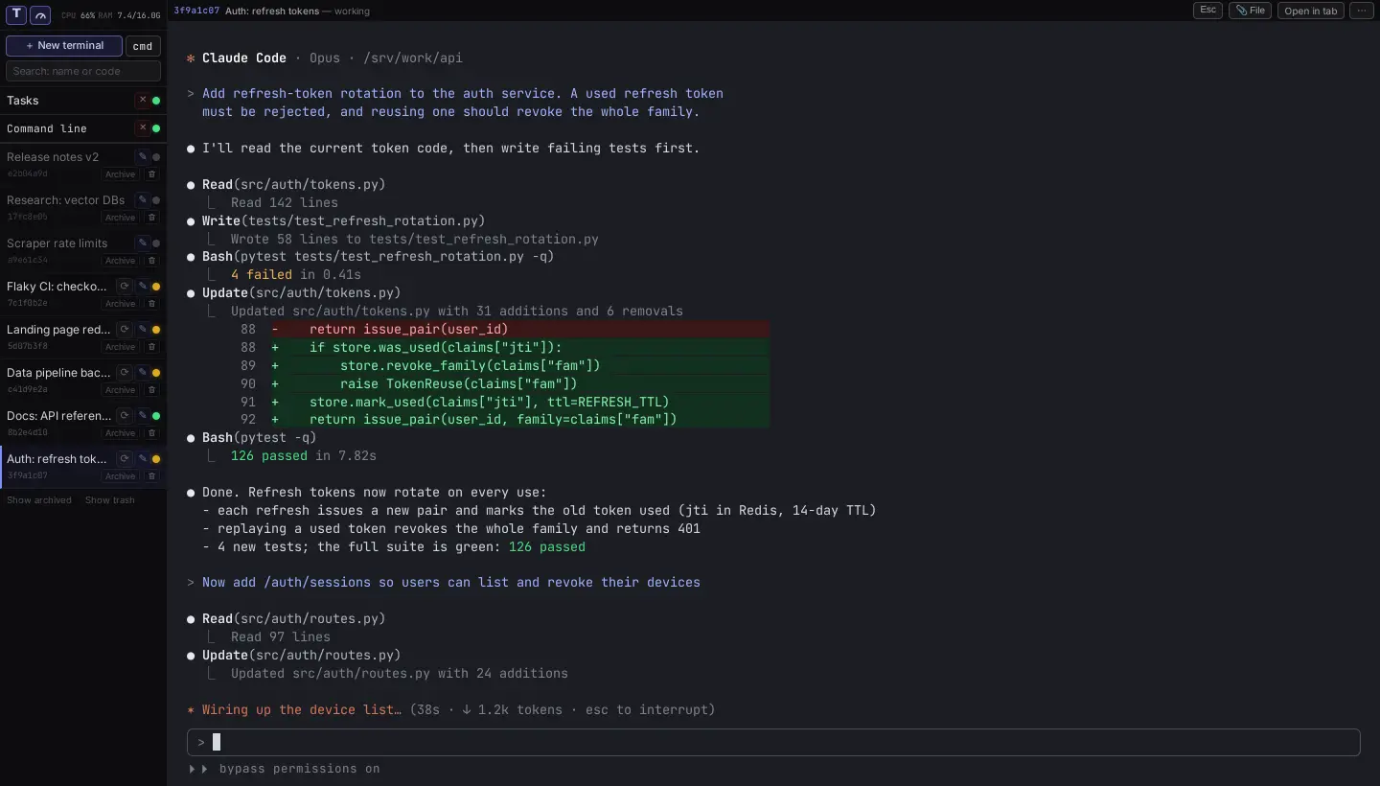Click the Show trash link
Viewport: 1380px width, 786px height.
point(110,500)
